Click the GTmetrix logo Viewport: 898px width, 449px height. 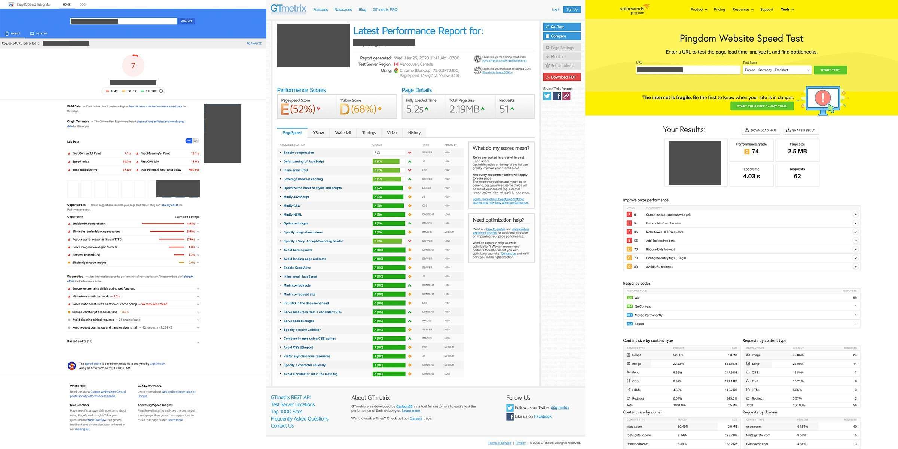click(288, 9)
